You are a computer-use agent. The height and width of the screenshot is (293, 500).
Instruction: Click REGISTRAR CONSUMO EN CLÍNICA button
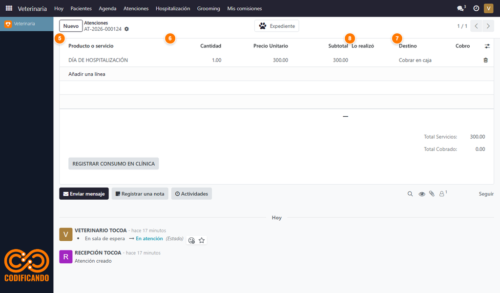point(113,164)
